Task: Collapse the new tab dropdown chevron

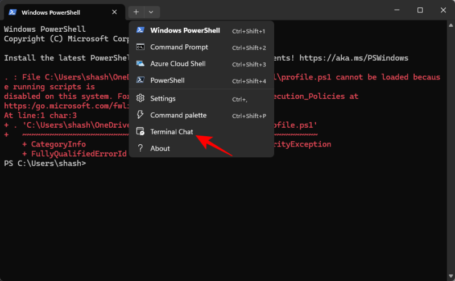Action: (151, 12)
